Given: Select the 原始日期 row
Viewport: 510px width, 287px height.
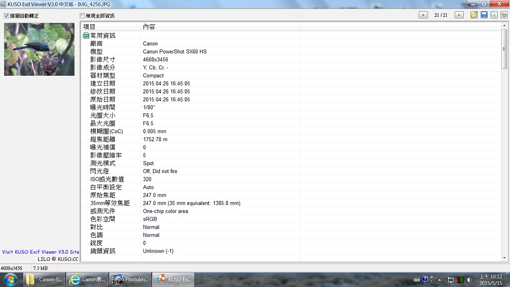Looking at the screenshot, I should (291, 99).
